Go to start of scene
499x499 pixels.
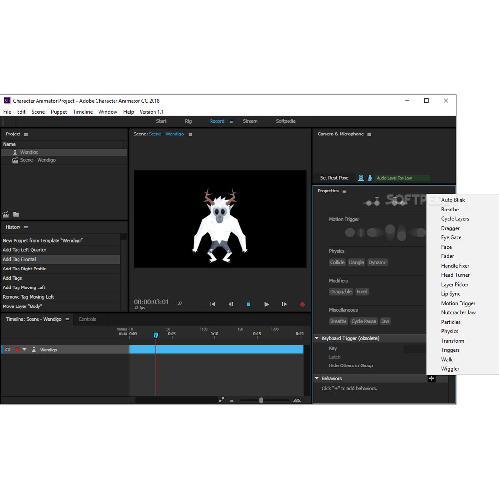[x=212, y=304]
